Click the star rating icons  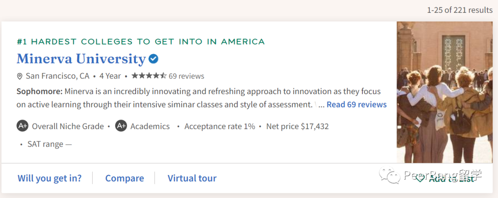point(148,76)
